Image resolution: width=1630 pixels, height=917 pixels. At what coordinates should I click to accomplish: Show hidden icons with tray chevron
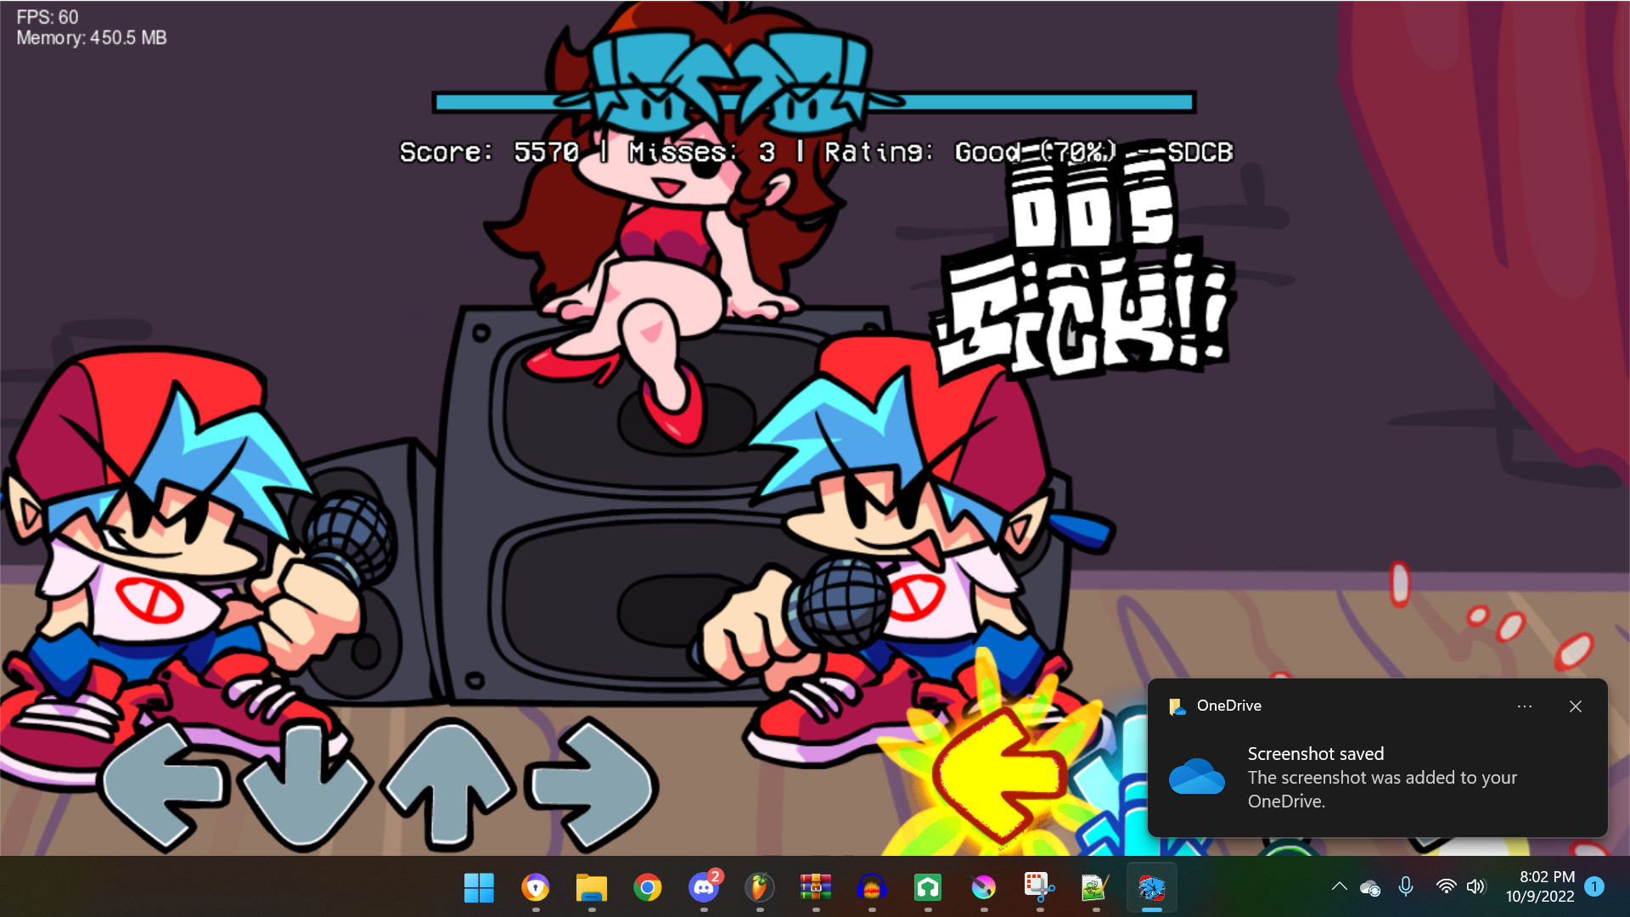[x=1339, y=886]
